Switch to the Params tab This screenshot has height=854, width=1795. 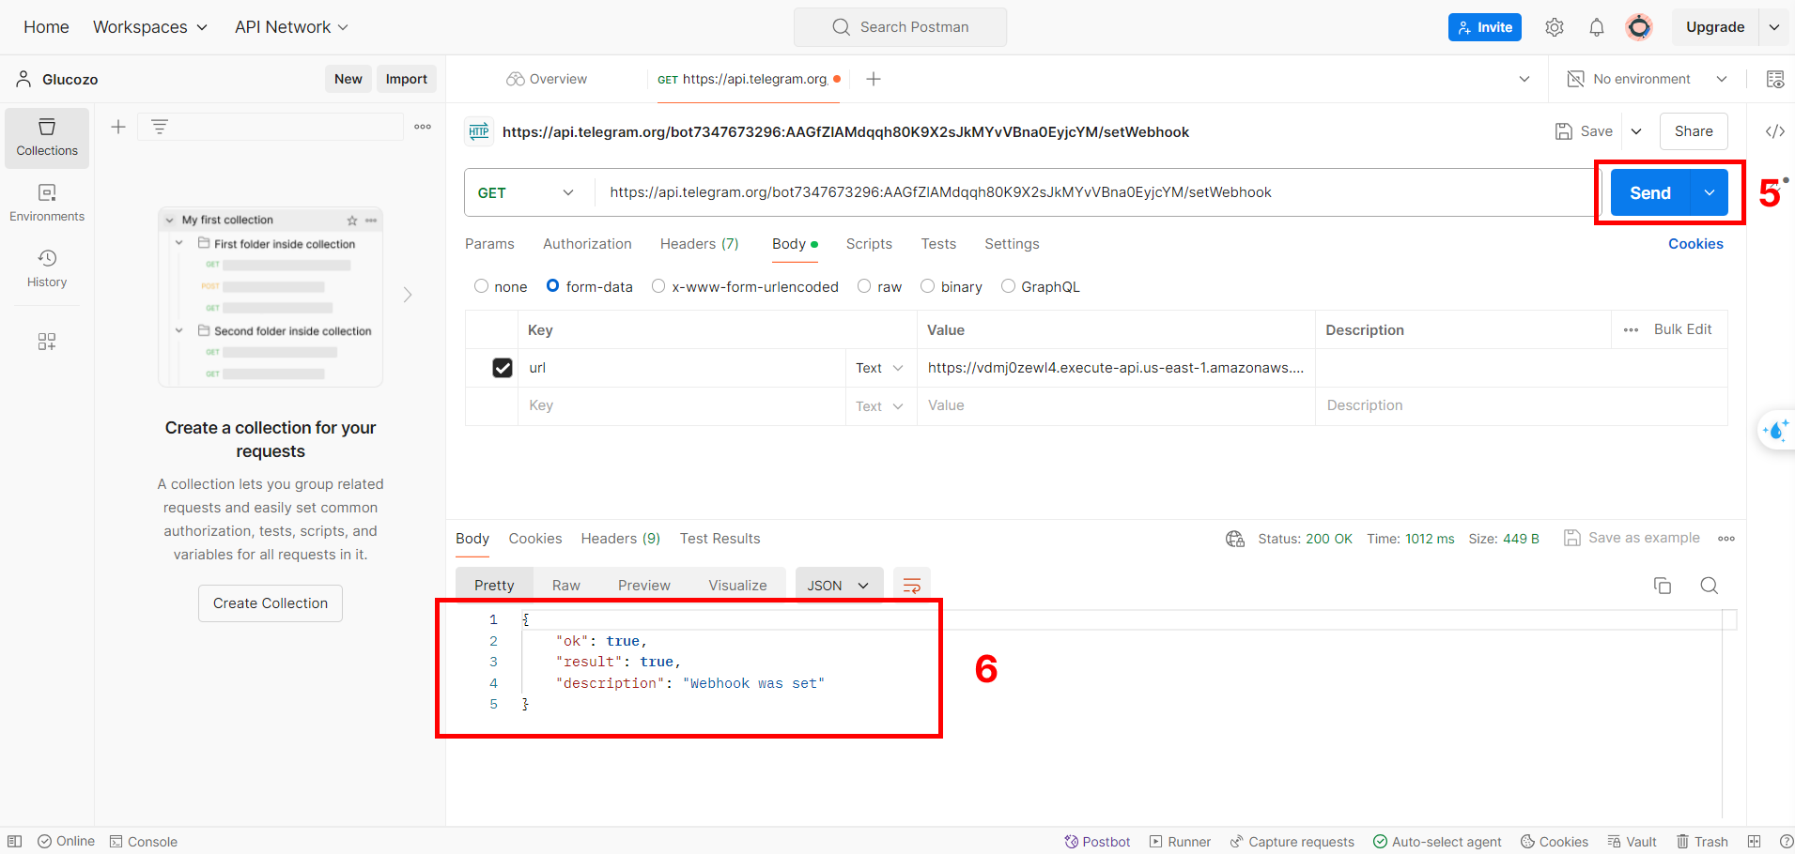[x=489, y=244]
